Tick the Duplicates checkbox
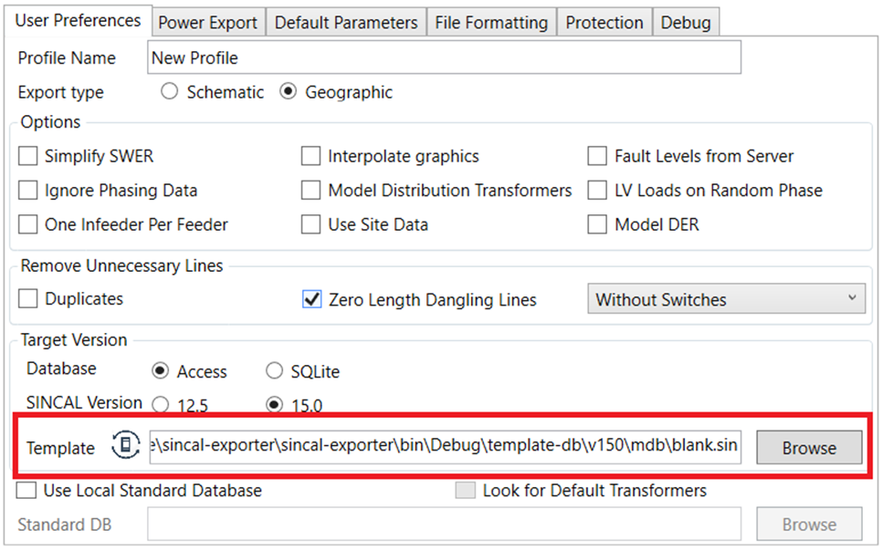The height and width of the screenshot is (550, 882). [x=28, y=299]
